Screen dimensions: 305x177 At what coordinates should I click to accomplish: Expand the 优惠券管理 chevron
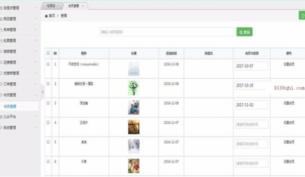click(x=35, y=73)
